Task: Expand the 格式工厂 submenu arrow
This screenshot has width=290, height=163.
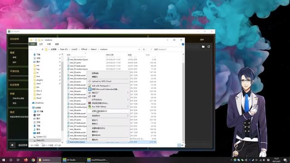Action: (x=128, y=93)
